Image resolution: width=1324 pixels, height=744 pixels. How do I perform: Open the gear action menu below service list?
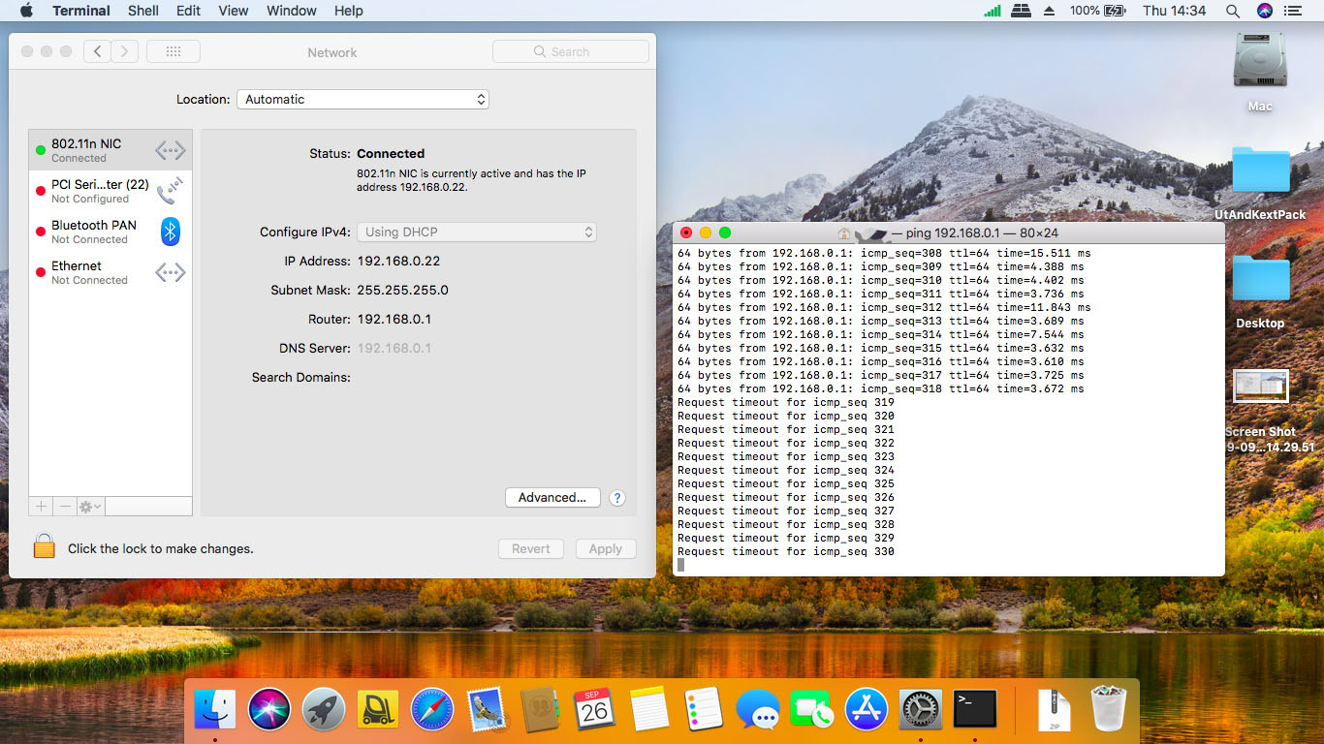click(x=90, y=507)
